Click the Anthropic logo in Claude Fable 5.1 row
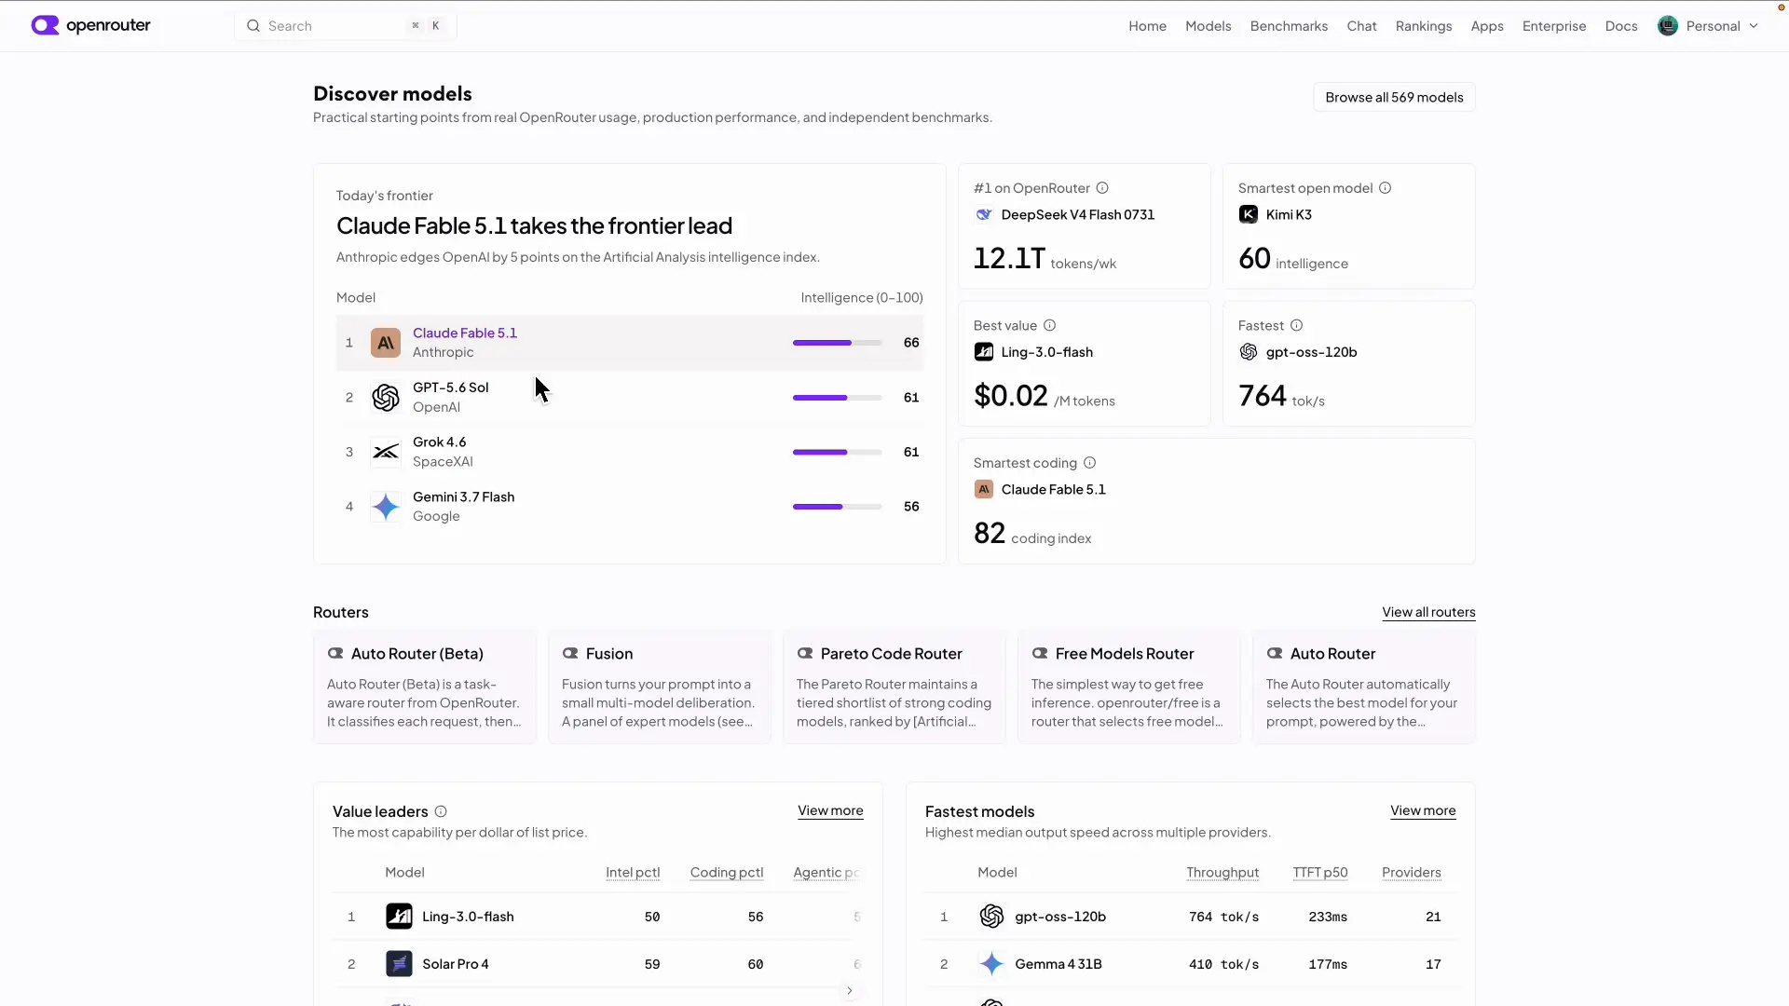This screenshot has height=1006, width=1789. [x=386, y=343]
